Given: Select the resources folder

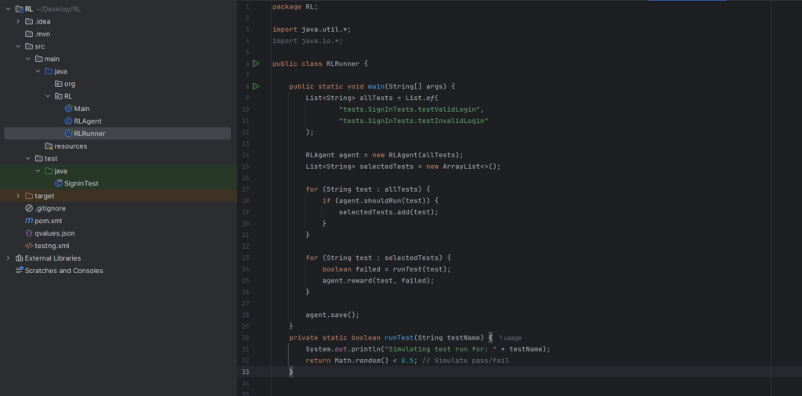Looking at the screenshot, I should pos(70,146).
